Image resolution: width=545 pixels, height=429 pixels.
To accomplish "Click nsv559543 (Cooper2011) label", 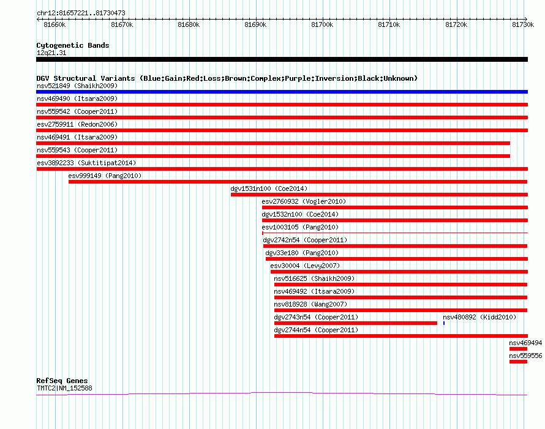I will (77, 150).
